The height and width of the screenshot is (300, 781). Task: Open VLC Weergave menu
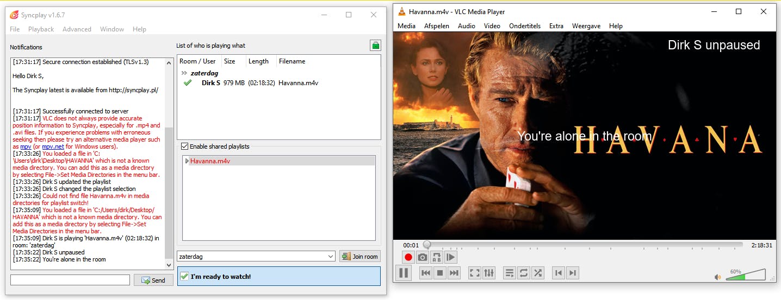586,26
